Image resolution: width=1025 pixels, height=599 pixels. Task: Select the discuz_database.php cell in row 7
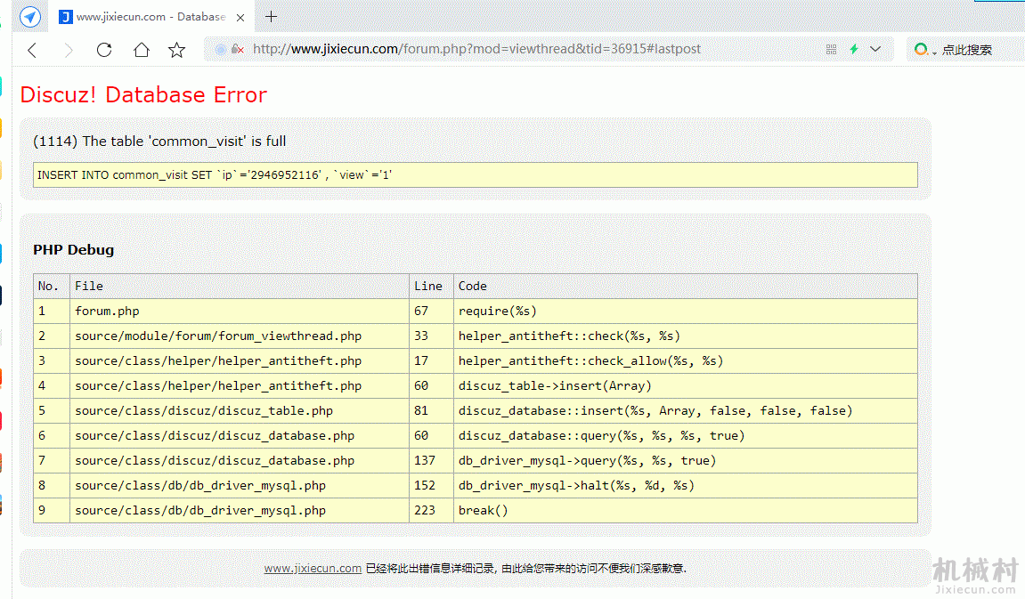tap(240, 460)
